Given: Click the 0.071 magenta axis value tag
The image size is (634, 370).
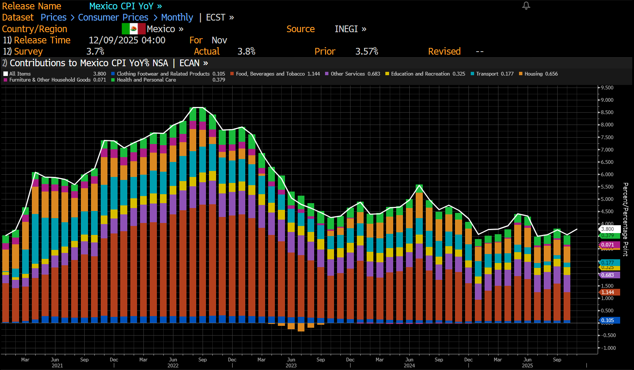Looking at the screenshot, I should pyautogui.click(x=609, y=245).
